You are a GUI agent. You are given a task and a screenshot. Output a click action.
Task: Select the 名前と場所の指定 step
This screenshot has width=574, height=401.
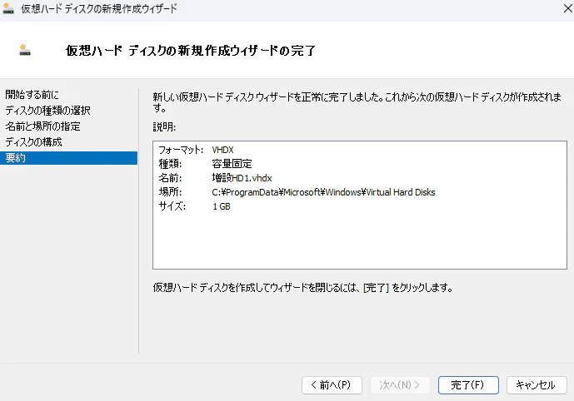[42, 126]
